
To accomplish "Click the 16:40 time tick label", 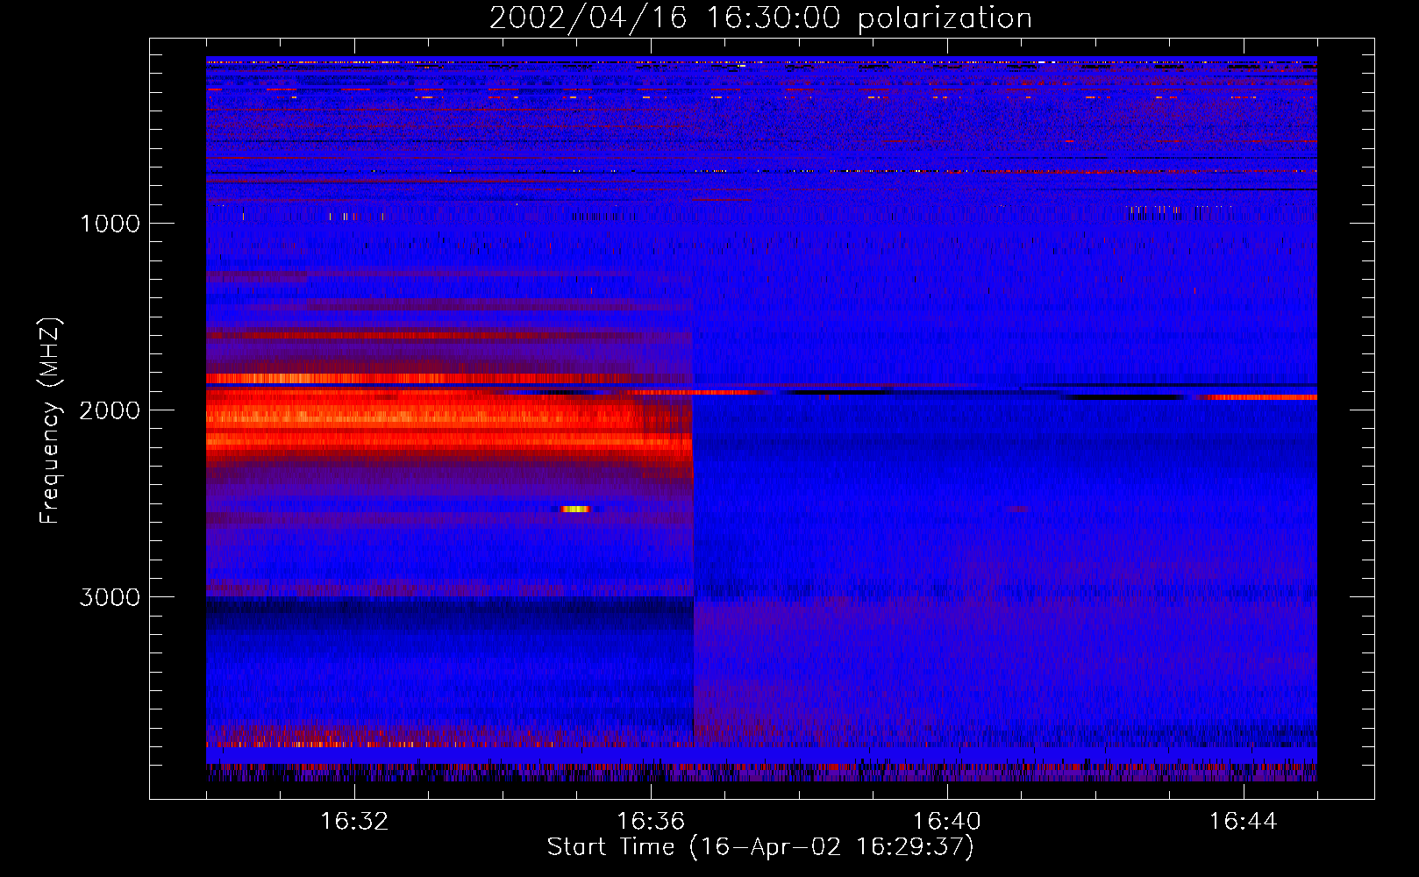I will (947, 822).
